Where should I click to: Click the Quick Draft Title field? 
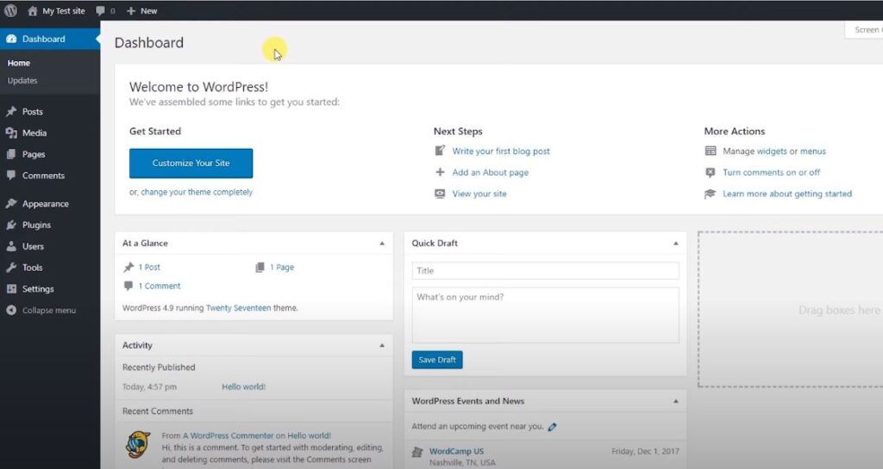click(x=545, y=271)
